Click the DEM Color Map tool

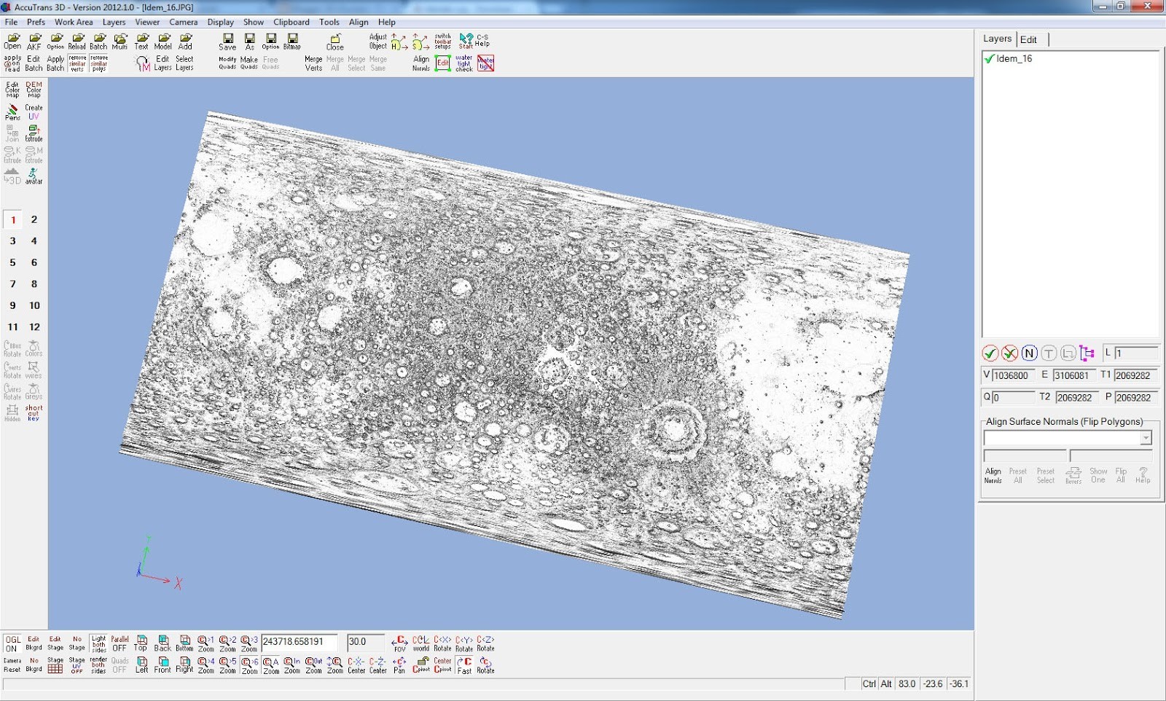tap(34, 89)
